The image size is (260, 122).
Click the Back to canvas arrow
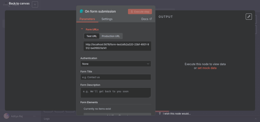pyautogui.click(x=6, y=4)
